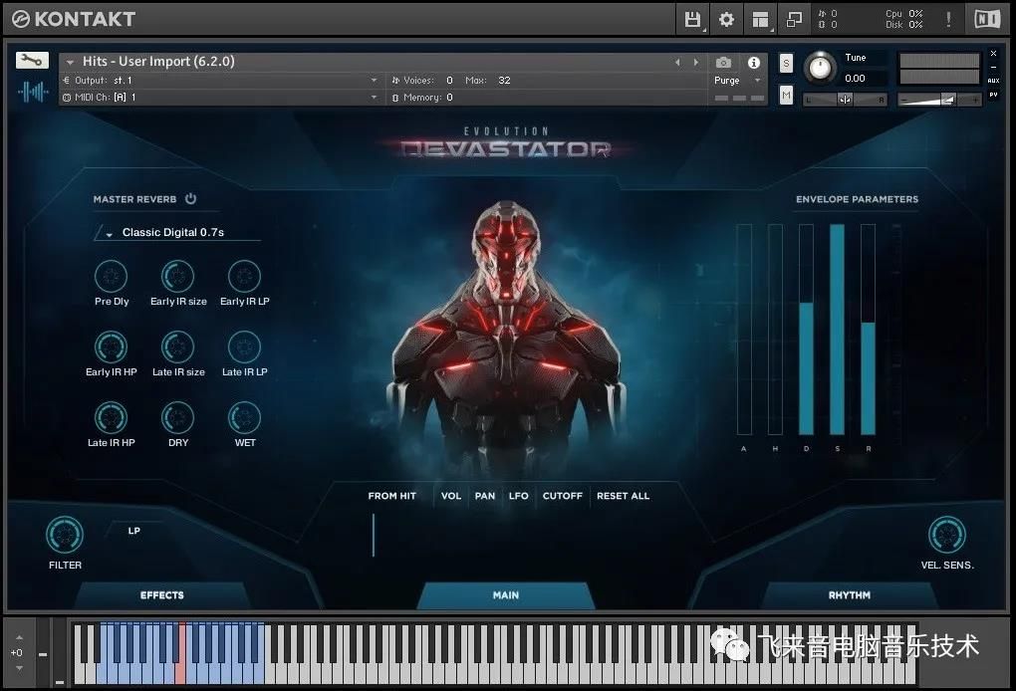
Task: Open the Classic Digital 0.7s reverb preset dropdown
Action: [178, 233]
